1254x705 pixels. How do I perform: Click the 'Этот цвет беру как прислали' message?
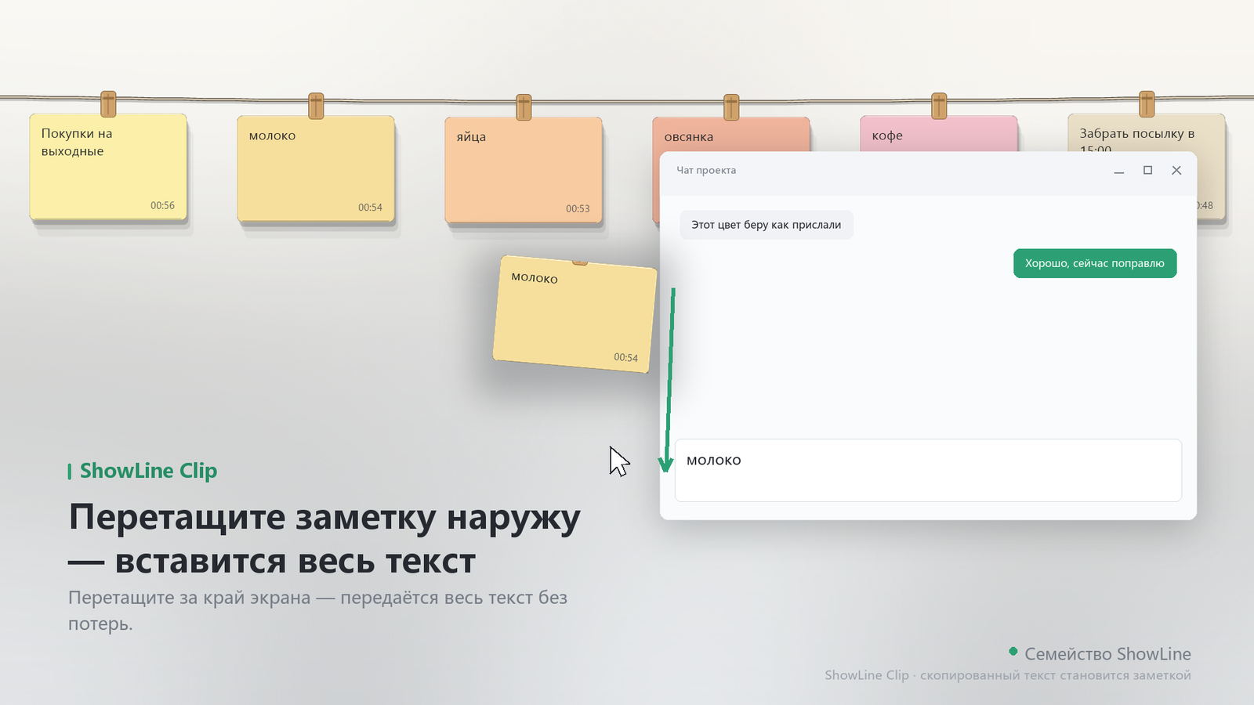(x=767, y=225)
